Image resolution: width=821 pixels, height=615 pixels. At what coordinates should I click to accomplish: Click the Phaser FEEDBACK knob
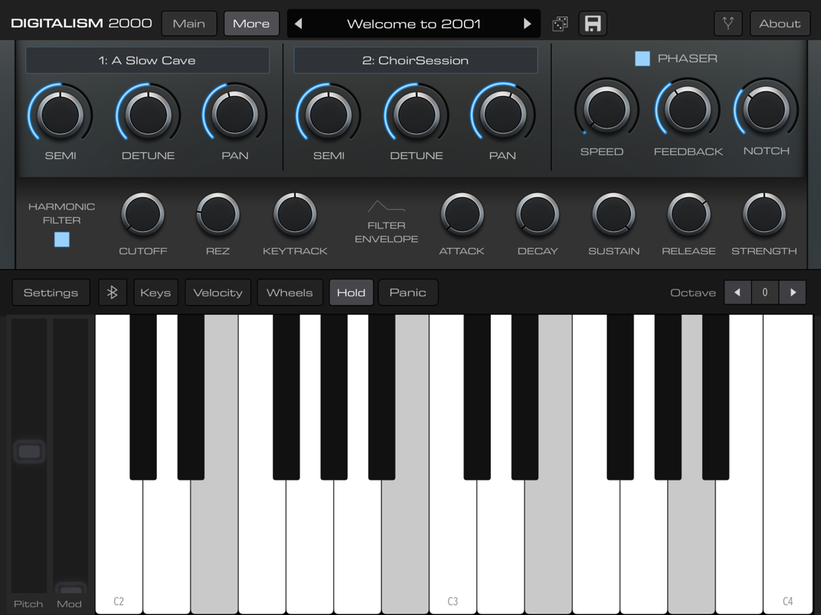tap(687, 110)
